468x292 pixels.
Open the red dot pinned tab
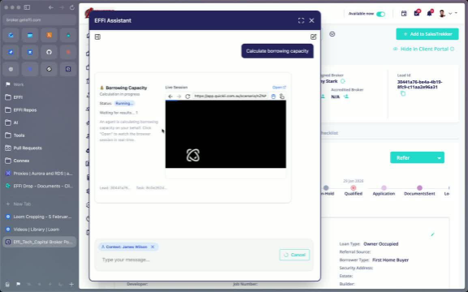68,52
